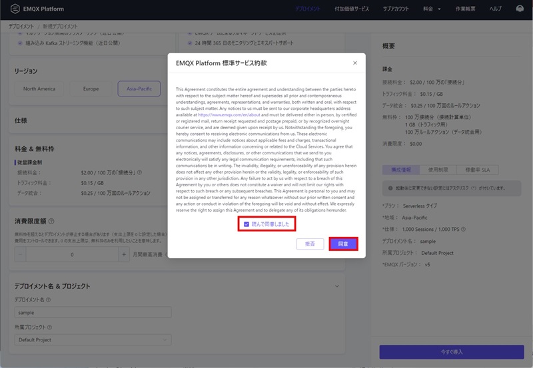Click help icon next to デプロイメント名
This screenshot has height=368, width=533.
[48, 299]
